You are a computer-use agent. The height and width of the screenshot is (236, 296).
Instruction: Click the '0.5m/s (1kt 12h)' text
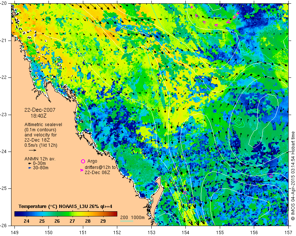pos(41,145)
